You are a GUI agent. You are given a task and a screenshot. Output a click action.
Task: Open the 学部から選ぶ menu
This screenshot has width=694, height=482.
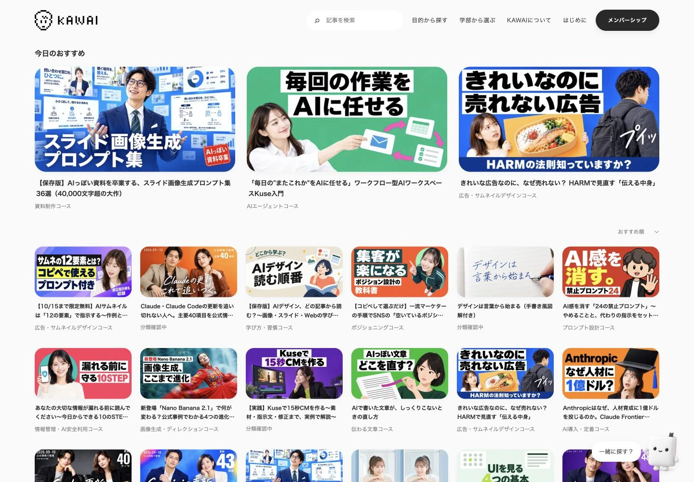click(x=477, y=20)
